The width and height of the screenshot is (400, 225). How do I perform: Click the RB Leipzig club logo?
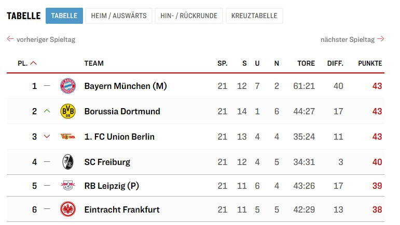tap(68, 185)
